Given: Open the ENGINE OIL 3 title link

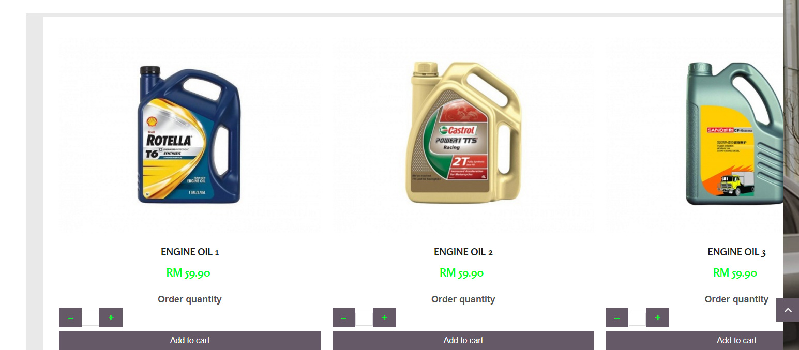Looking at the screenshot, I should click(736, 252).
